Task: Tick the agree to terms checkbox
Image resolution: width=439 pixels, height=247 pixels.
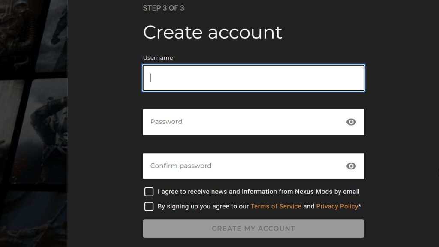Action: pos(149,206)
